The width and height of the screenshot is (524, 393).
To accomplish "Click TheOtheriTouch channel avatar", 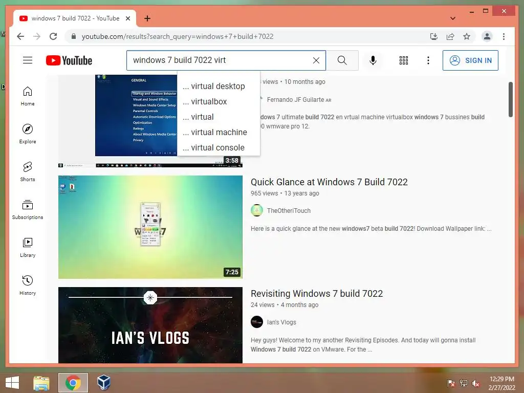I will (257, 210).
